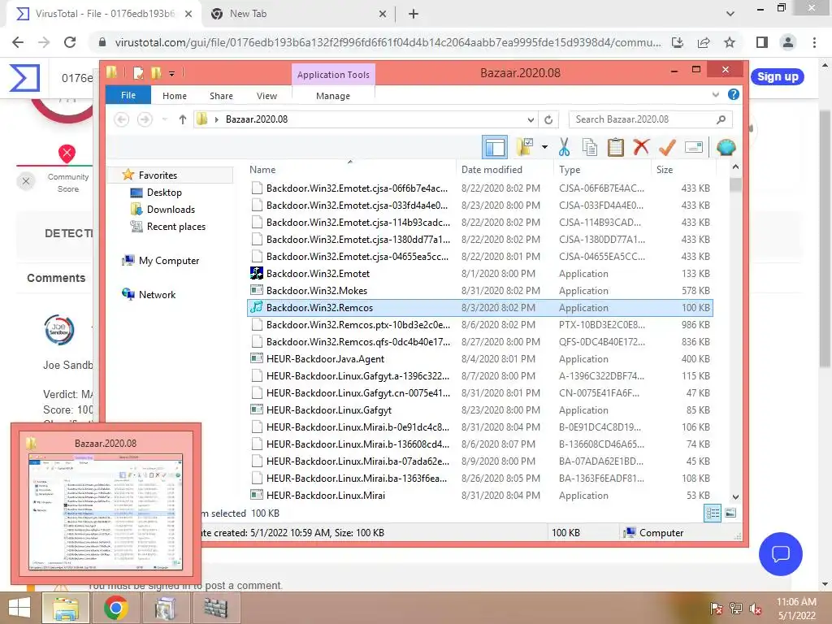832x624 pixels.
Task: Click the Explorer help question mark icon
Action: pyautogui.click(x=734, y=94)
